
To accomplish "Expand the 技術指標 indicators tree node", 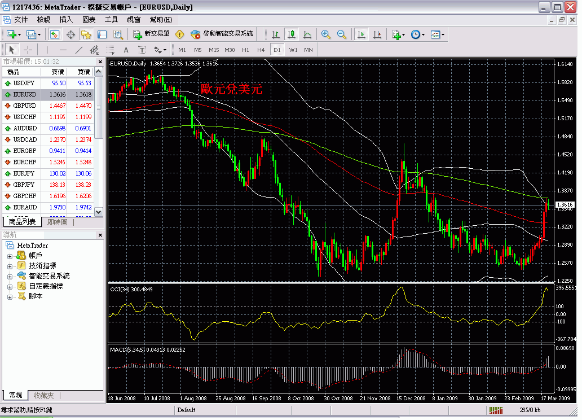I will click(x=10, y=267).
